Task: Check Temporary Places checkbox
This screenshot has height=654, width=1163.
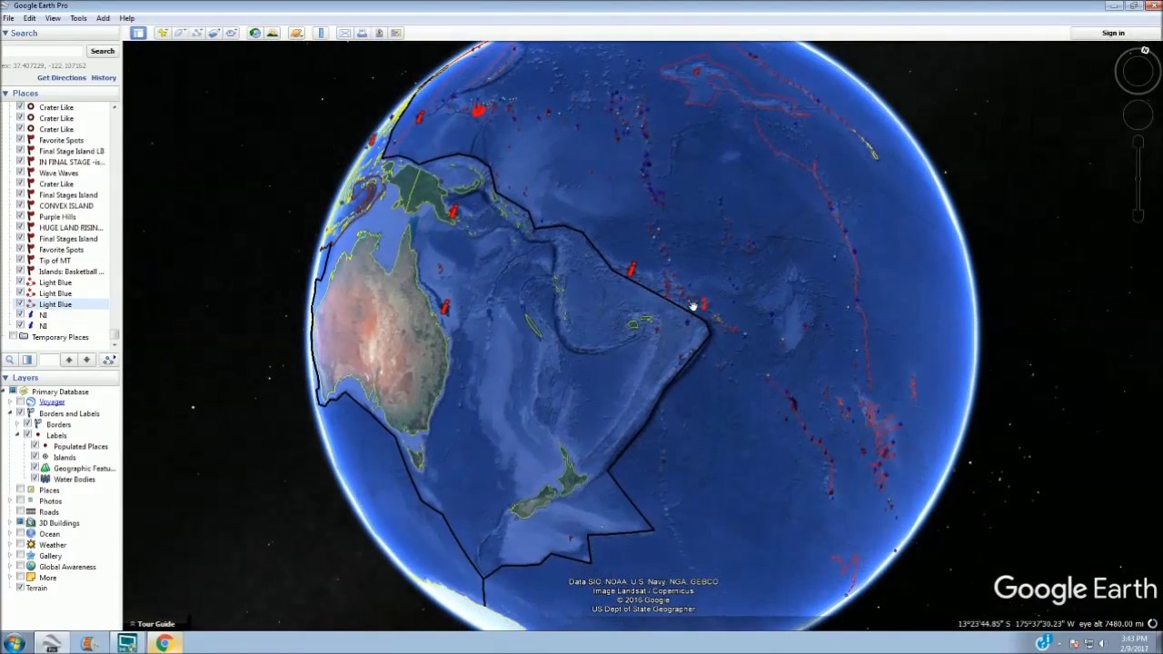Action: (13, 337)
